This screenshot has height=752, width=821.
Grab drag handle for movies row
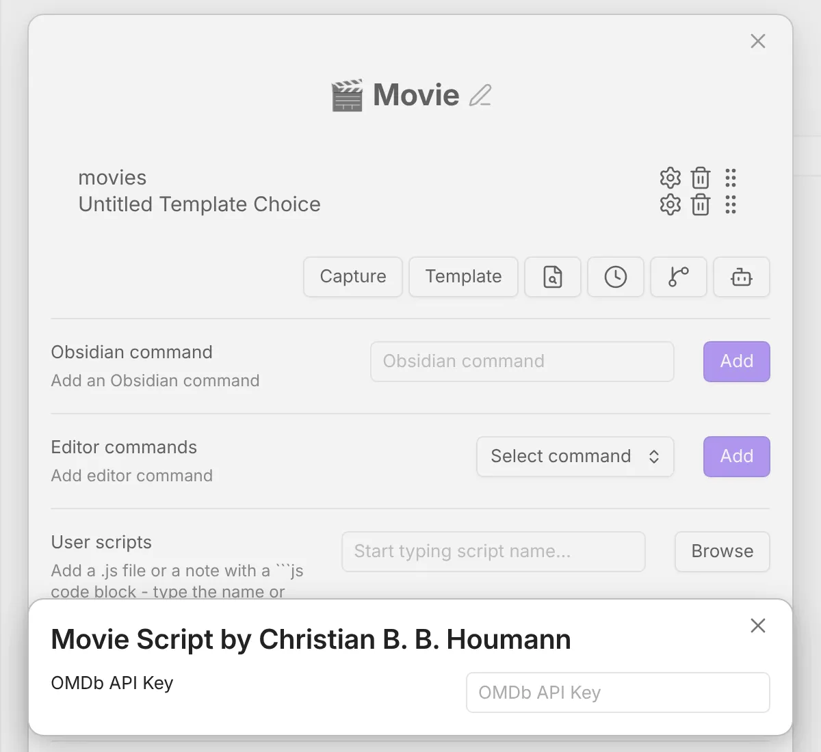pos(731,178)
